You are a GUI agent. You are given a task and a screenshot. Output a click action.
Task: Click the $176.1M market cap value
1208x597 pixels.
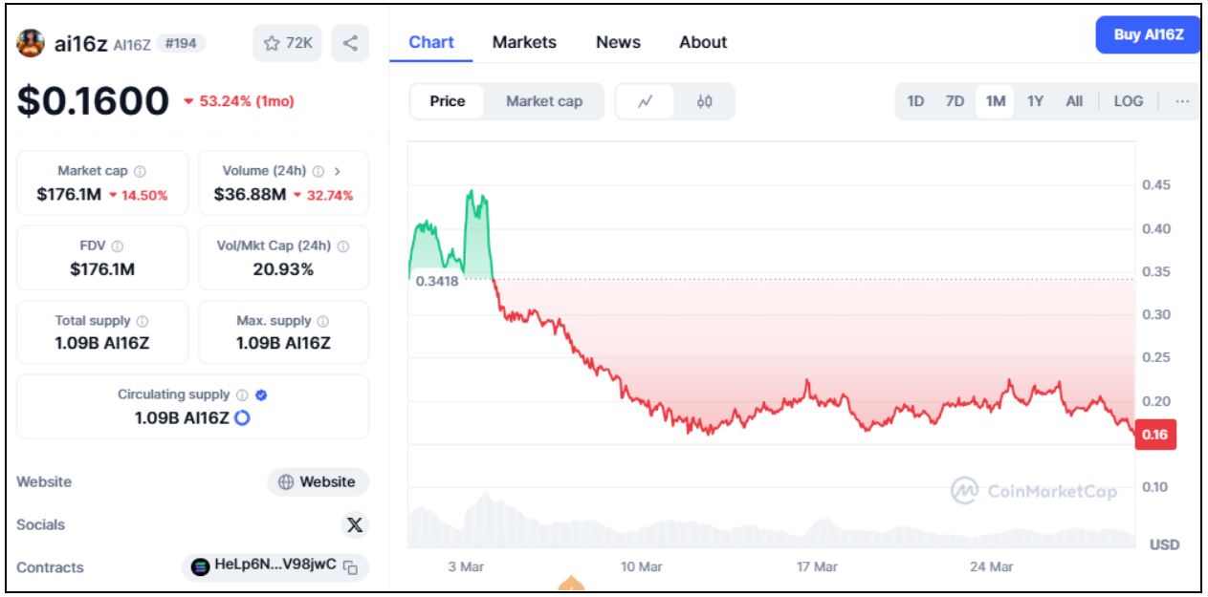(x=69, y=195)
